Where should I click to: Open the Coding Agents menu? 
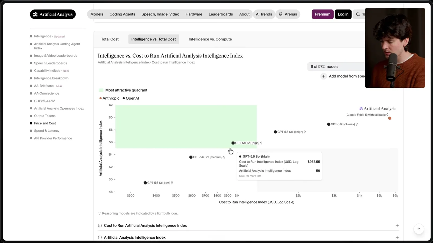tap(122, 14)
